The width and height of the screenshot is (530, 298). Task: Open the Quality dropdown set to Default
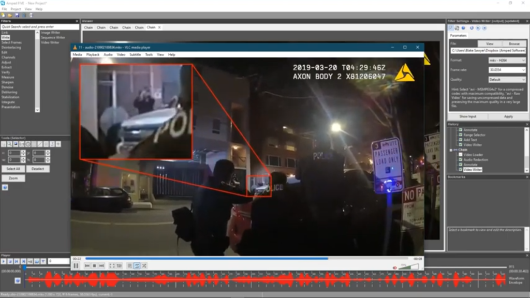pyautogui.click(x=507, y=80)
